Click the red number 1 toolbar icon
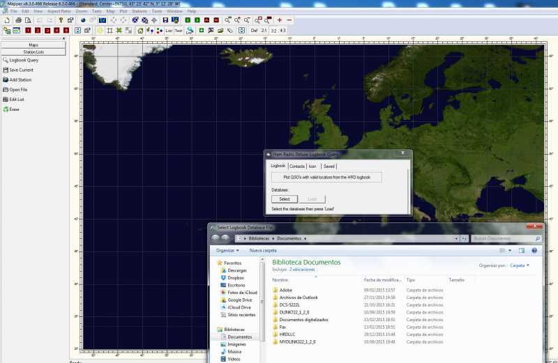558x363 pixels. 28,31
